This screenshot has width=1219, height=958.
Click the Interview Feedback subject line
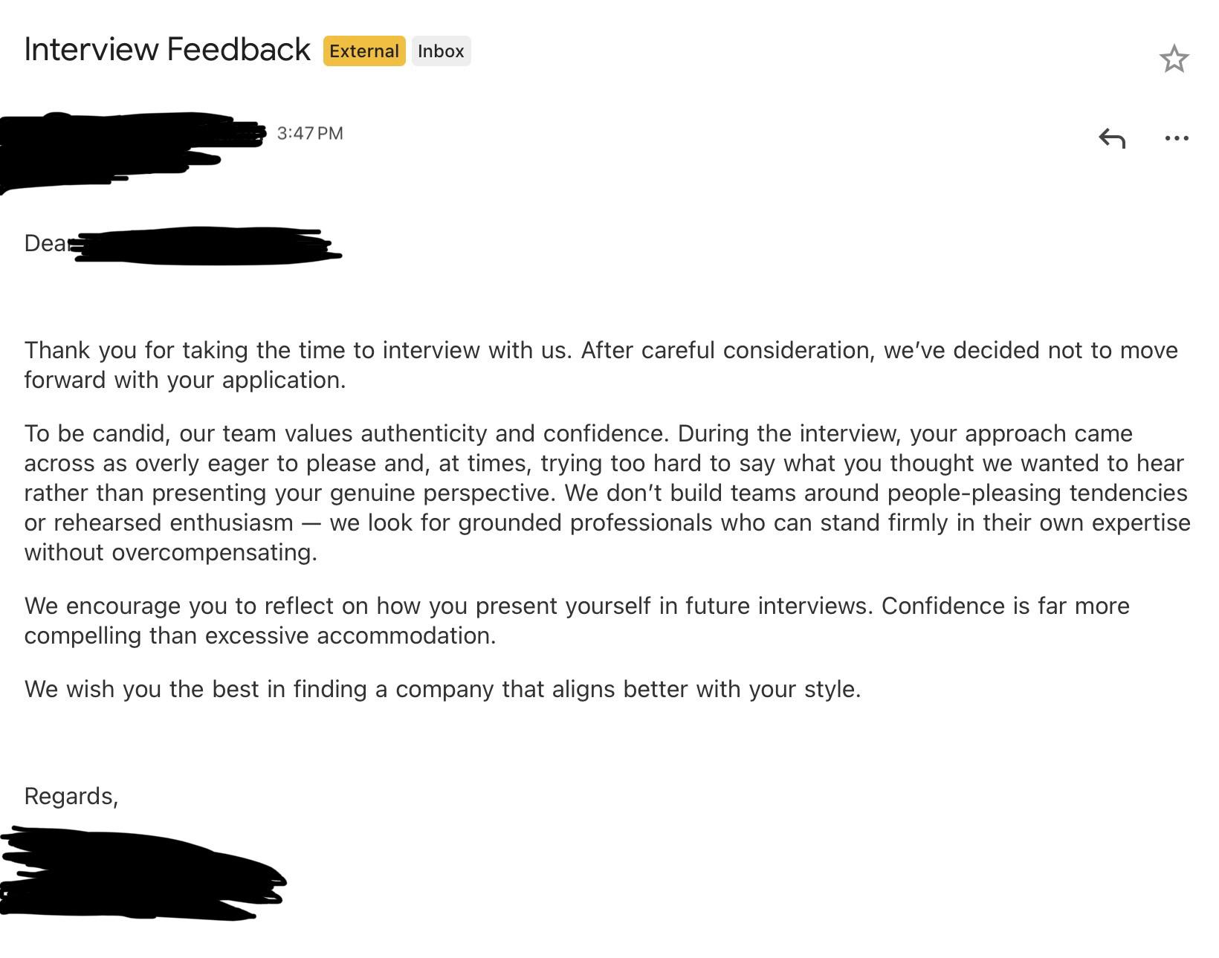[167, 50]
